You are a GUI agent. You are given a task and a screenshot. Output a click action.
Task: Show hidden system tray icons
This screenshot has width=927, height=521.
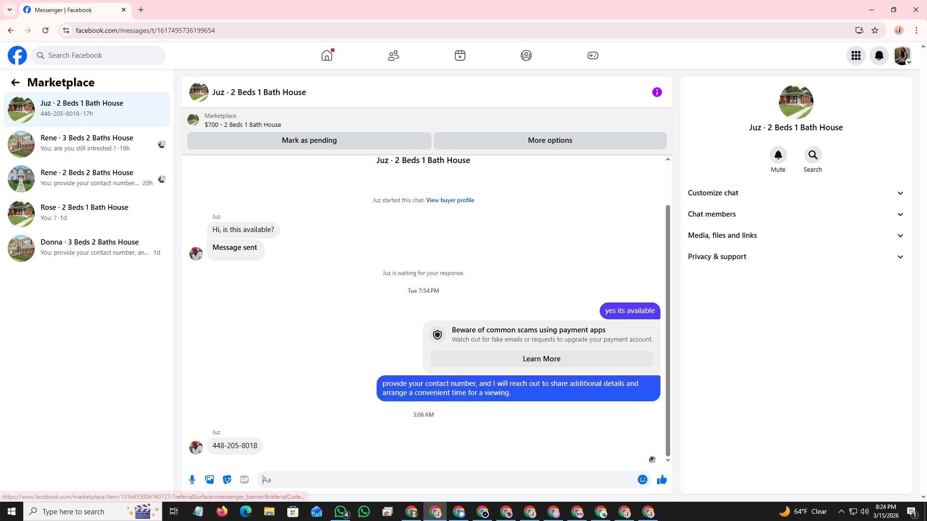842,511
